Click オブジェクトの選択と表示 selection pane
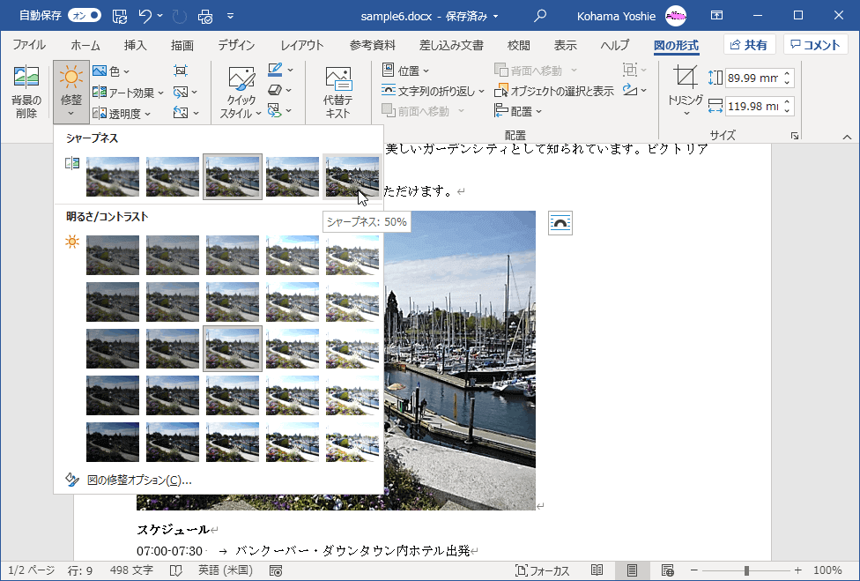Viewport: 860px width, 581px height. point(554,91)
